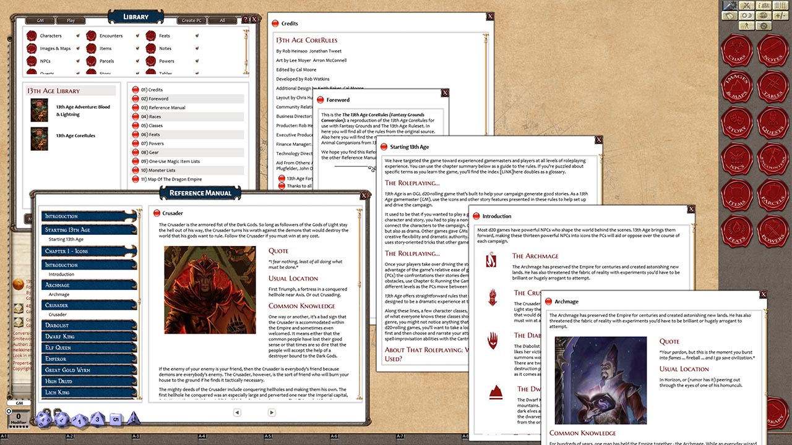Uncheck the Encounters option in Library
This screenshot has width=792, height=445.
[137, 36]
